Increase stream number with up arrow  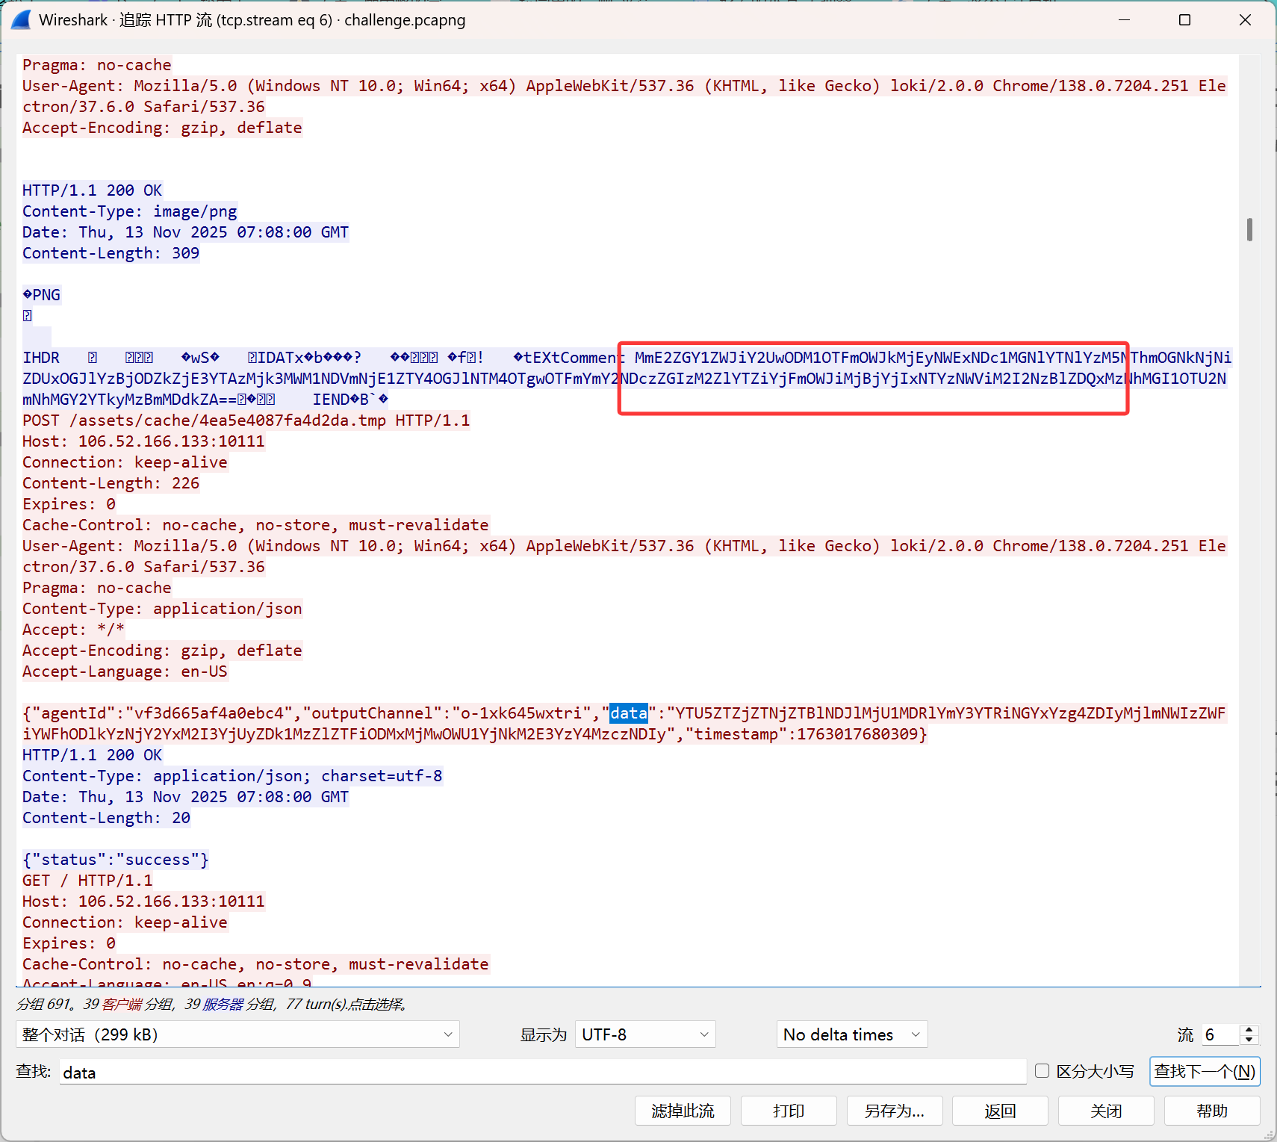click(1249, 1029)
